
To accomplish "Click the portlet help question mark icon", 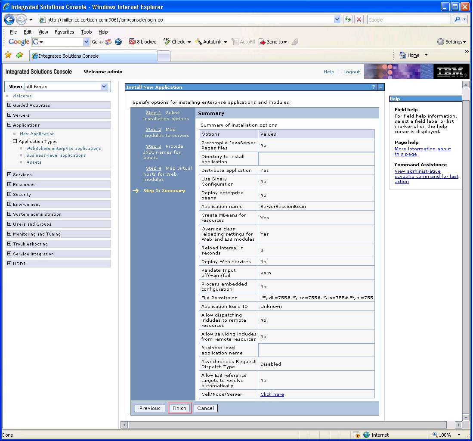I will (x=374, y=87).
